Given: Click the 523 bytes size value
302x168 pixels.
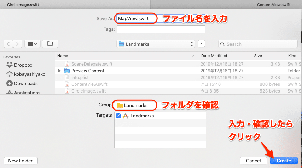Looking at the screenshot, I should [269, 91].
